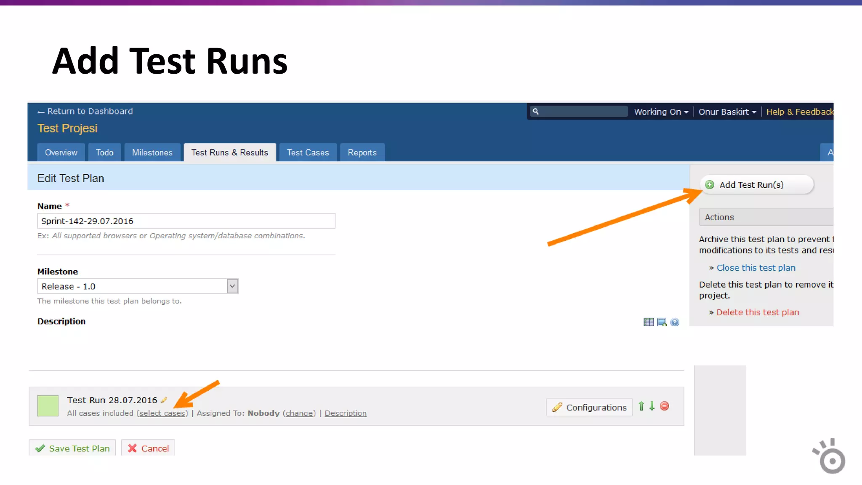Open the Test Cases tab
The image size is (862, 485).
coord(308,152)
